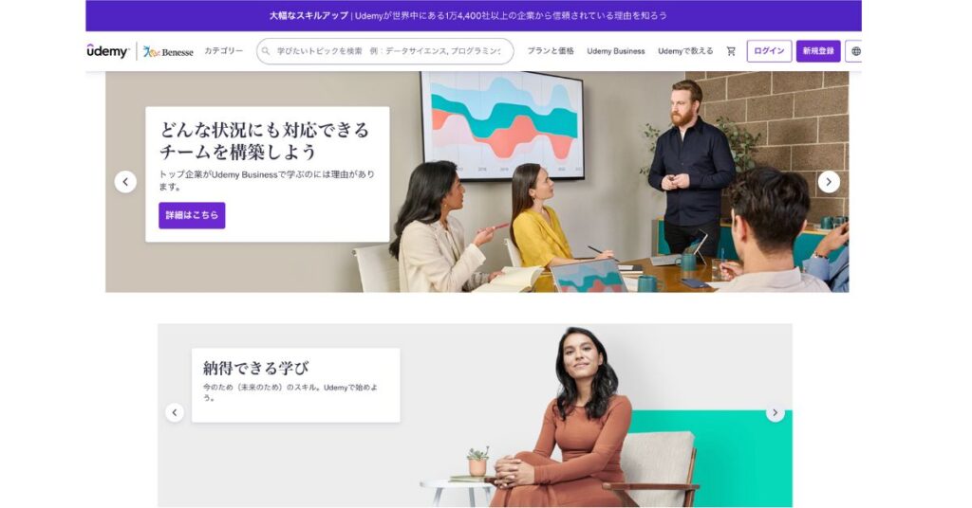Click the purple promo banner at top
This screenshot has width=972, height=508.
(474, 15)
